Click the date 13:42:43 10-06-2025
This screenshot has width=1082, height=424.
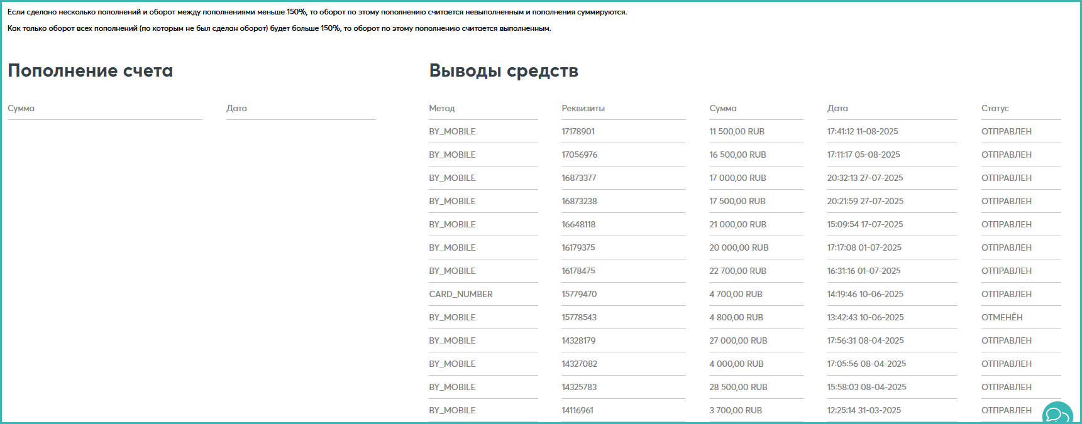865,317
